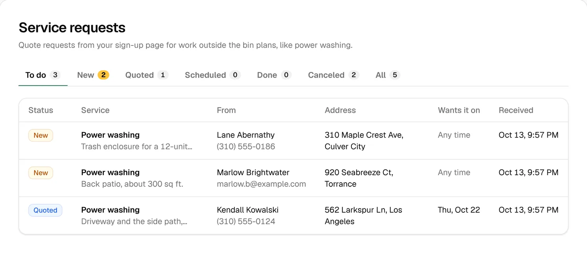Click received time in Marlow Brightwater row
The width and height of the screenshot is (587, 280).
[x=529, y=172]
